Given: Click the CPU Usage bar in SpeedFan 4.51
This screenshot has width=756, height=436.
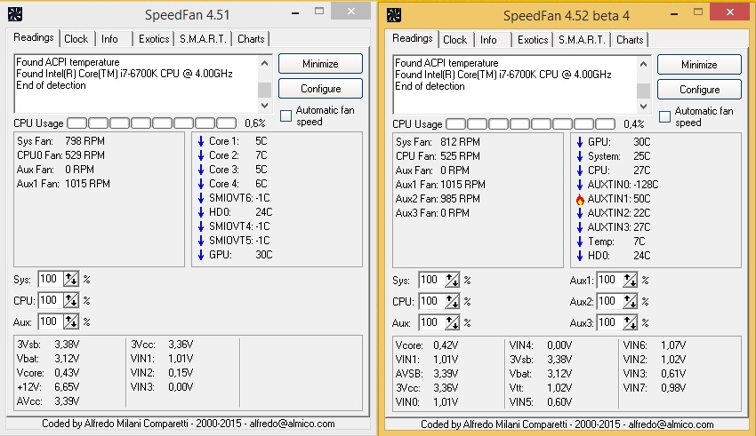Looking at the screenshot, I should coord(151,123).
